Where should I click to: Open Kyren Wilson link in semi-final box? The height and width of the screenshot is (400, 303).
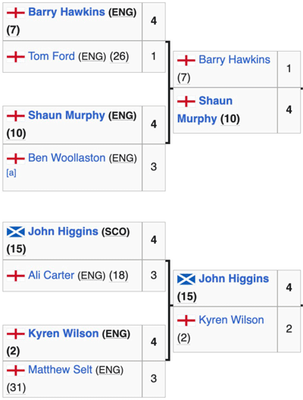pos(231,320)
